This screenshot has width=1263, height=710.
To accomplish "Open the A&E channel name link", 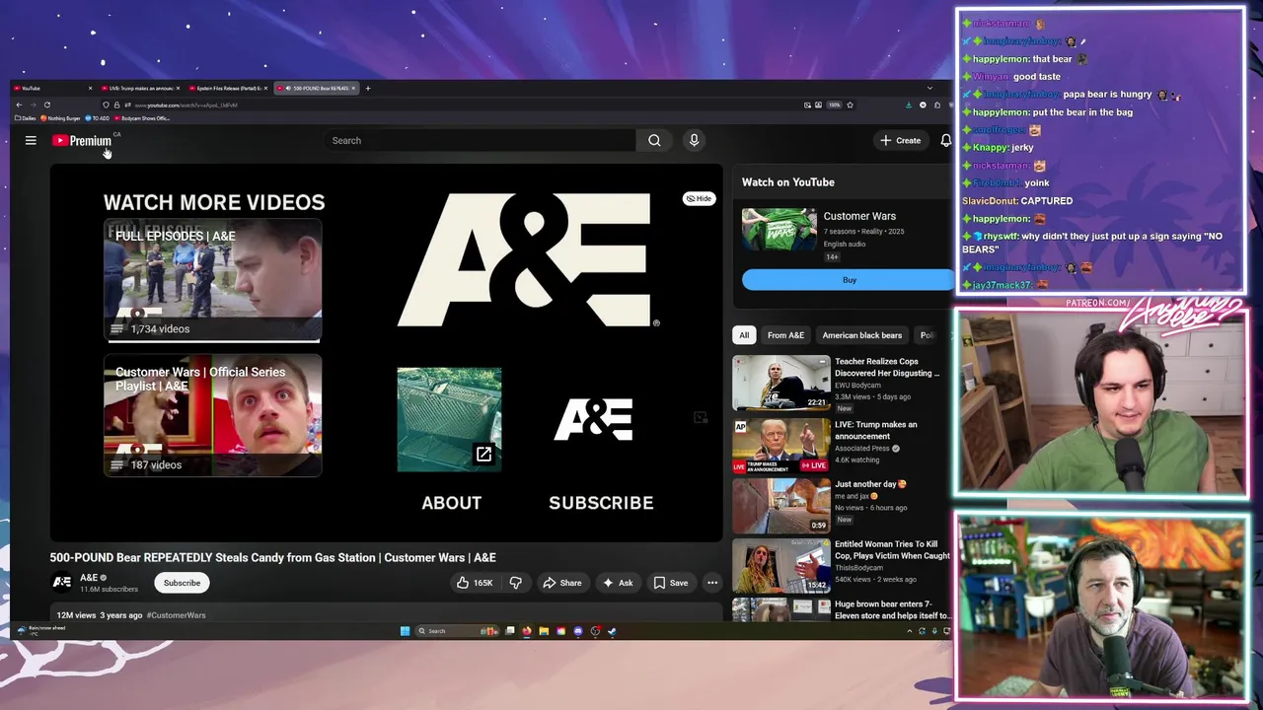I will point(89,578).
